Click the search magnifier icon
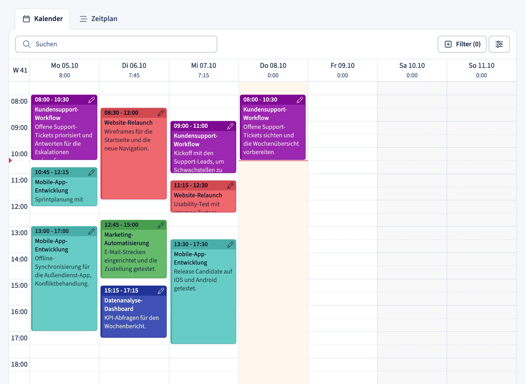The height and width of the screenshot is (384, 525). (x=27, y=44)
